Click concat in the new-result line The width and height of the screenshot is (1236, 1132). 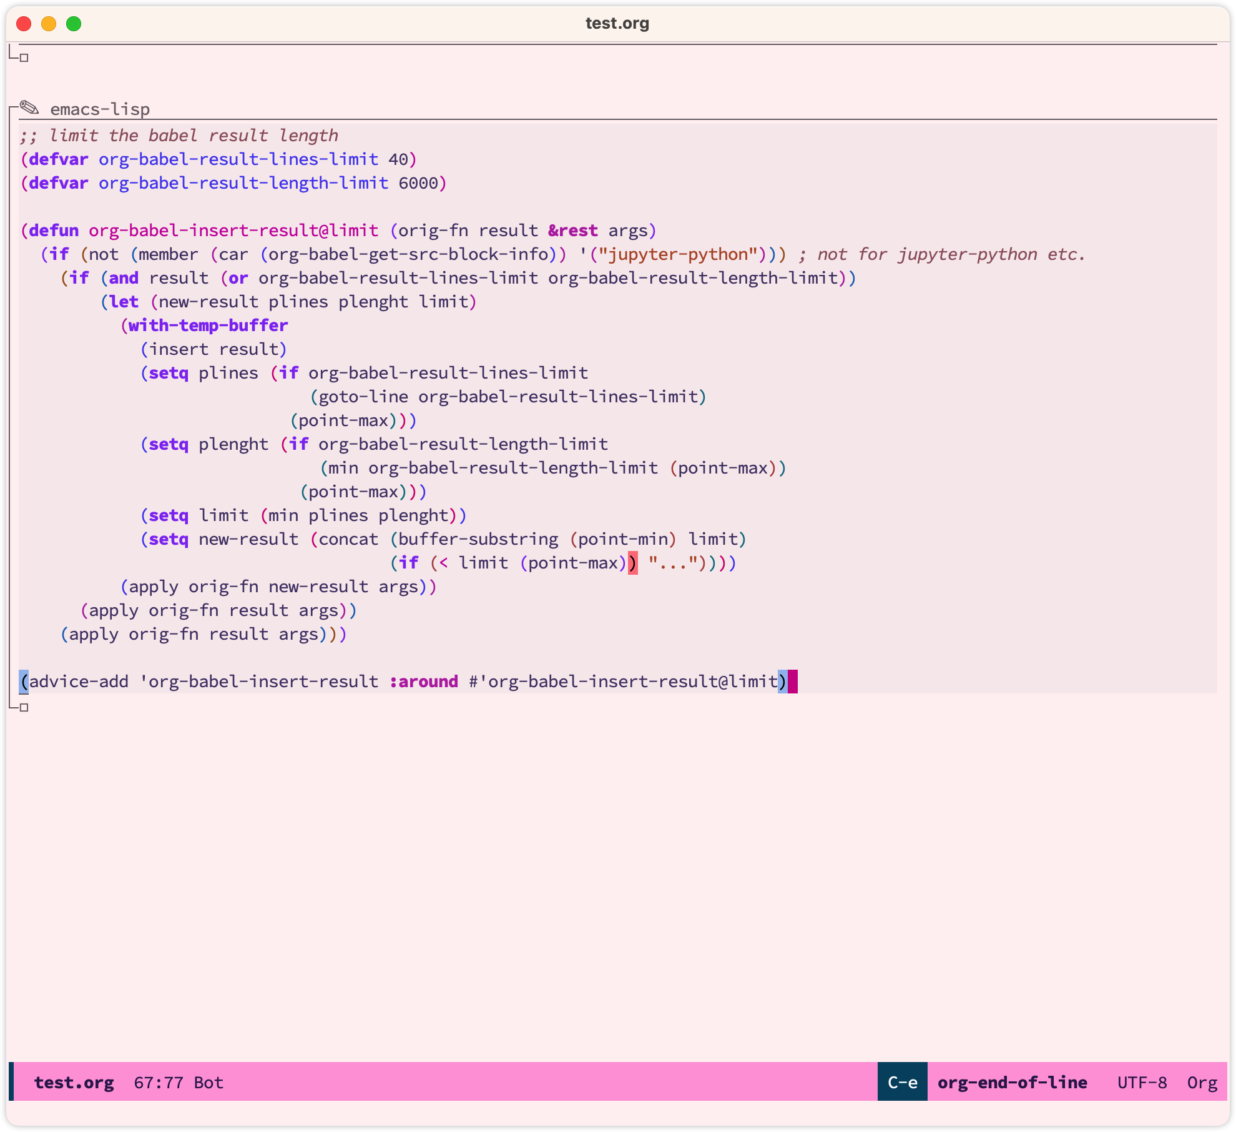(348, 539)
